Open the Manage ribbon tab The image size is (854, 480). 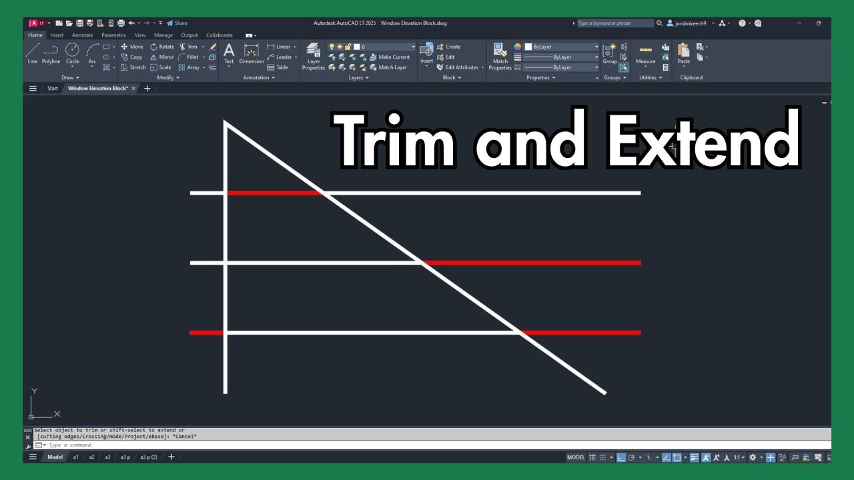[163, 35]
